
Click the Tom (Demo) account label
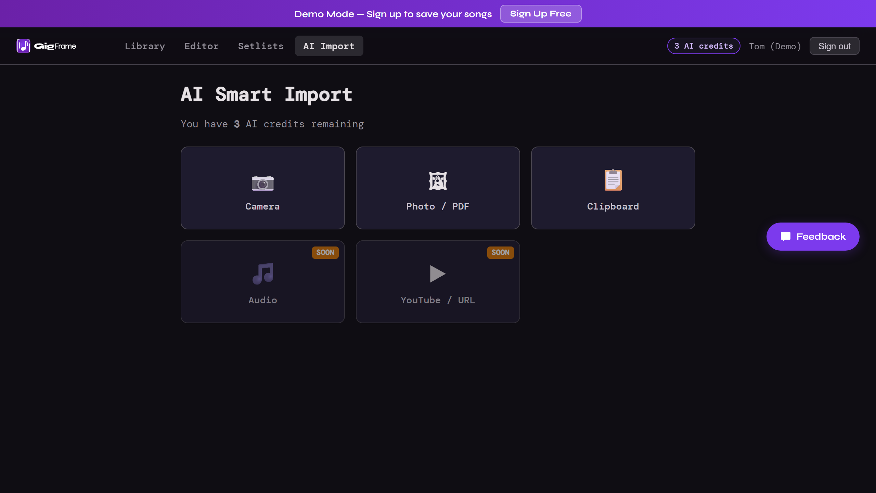775,46
